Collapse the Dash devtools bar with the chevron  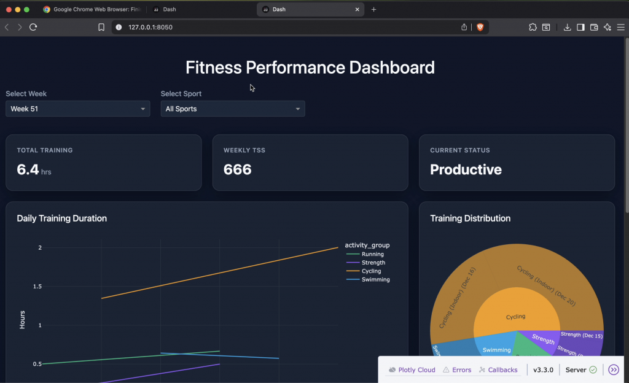coord(613,369)
